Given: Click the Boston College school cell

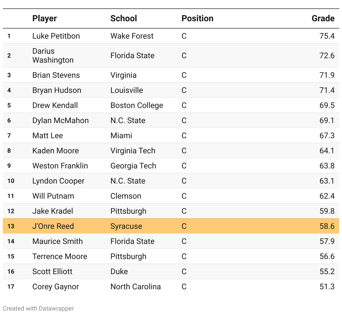Looking at the screenshot, I should point(137,105).
